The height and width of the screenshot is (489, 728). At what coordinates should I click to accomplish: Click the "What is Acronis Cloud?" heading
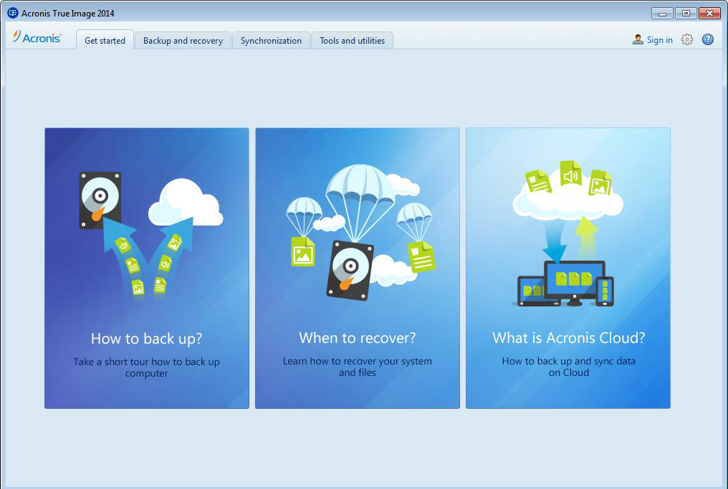point(568,337)
